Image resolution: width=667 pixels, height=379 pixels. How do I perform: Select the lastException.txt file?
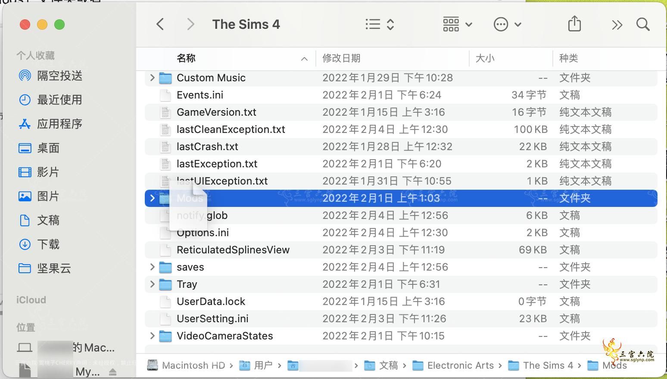[x=217, y=164]
